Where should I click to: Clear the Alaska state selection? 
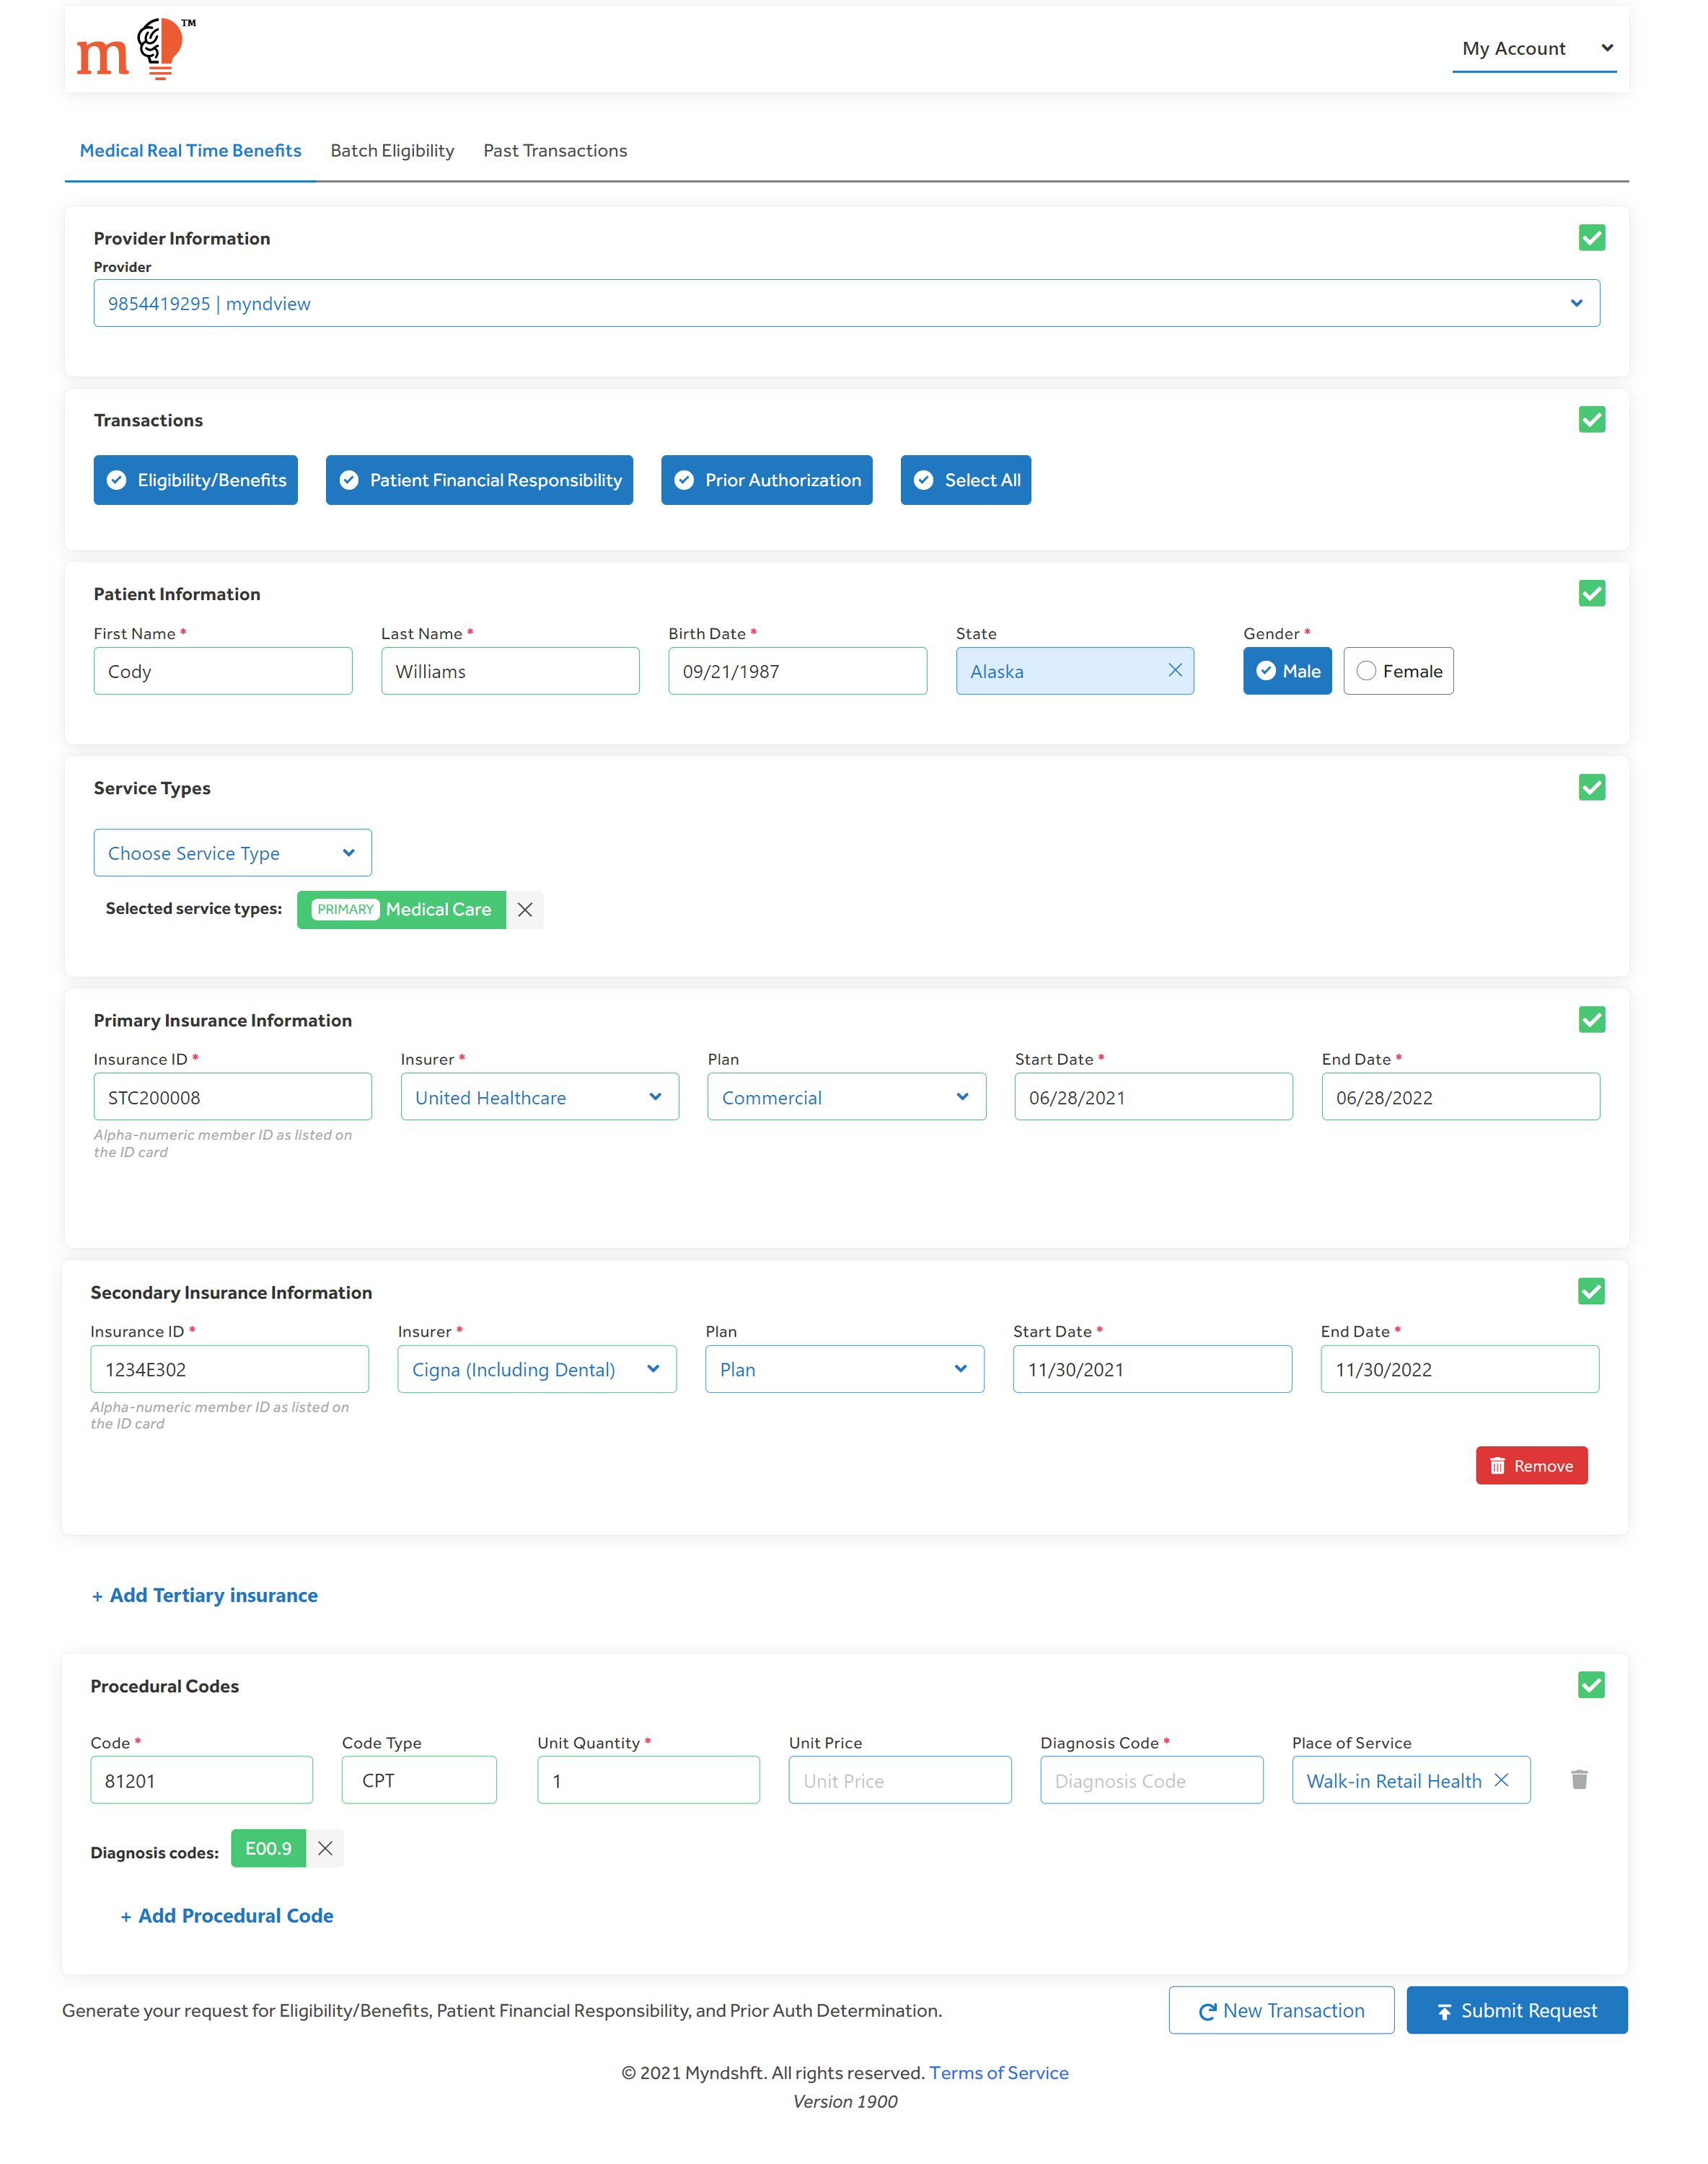(x=1175, y=670)
